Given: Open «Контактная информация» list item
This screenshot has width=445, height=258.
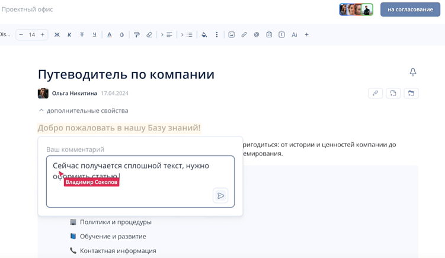Looking at the screenshot, I should point(118,251).
